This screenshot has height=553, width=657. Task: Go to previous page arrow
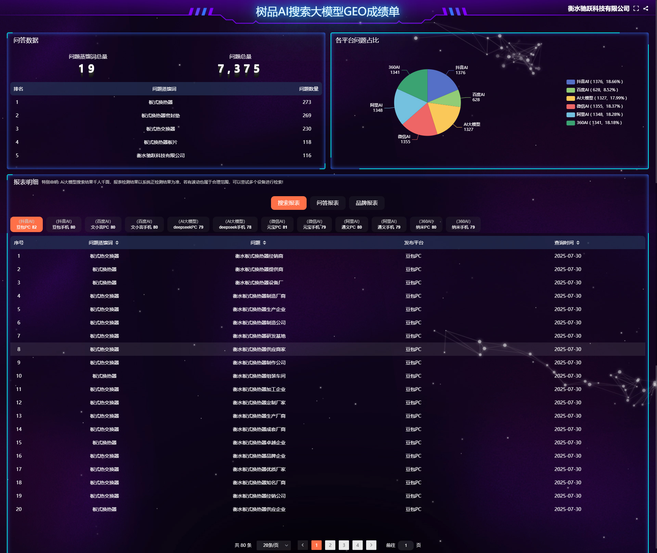click(x=302, y=545)
